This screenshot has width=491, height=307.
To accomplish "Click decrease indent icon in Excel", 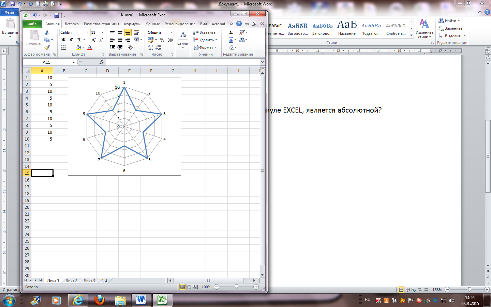I will 112,47.
